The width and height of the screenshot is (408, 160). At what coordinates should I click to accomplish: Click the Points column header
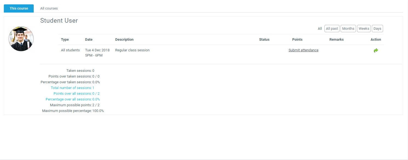[x=297, y=40]
